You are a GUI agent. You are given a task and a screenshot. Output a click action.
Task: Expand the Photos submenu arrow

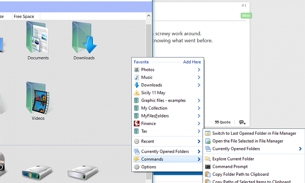coord(199,70)
